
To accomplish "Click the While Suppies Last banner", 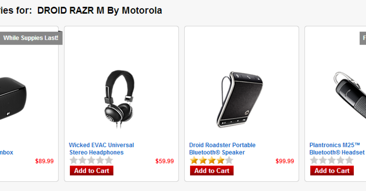I will (x=30, y=38).
